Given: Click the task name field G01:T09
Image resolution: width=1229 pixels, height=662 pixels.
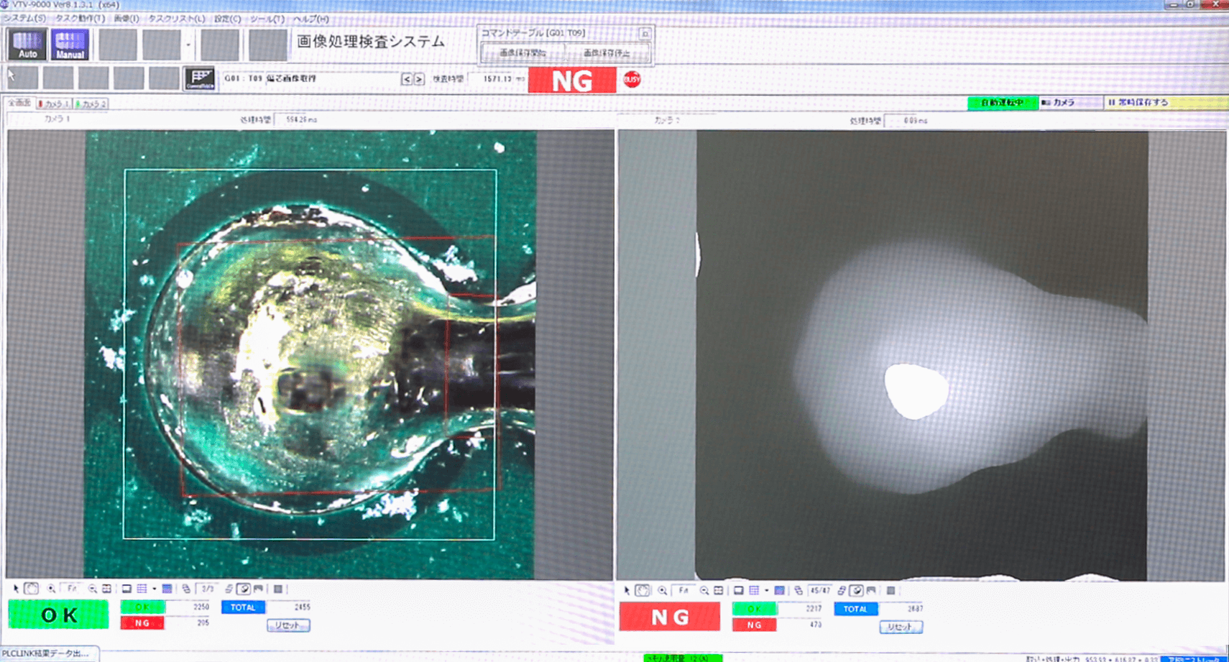Looking at the screenshot, I should 309,78.
